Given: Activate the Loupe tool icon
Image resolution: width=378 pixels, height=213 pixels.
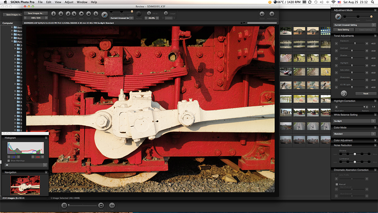Looking at the screenshot, I should click(x=166, y=14).
